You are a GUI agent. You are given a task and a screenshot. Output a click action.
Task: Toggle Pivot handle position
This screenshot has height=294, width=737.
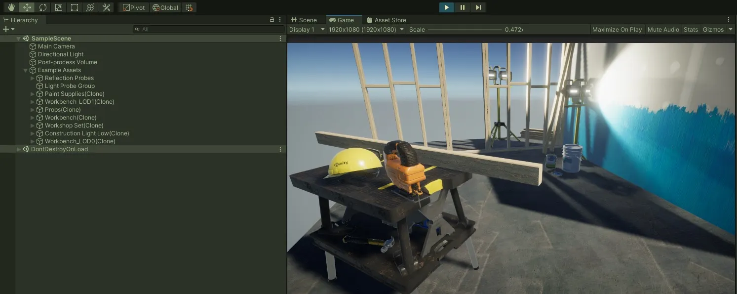[133, 7]
